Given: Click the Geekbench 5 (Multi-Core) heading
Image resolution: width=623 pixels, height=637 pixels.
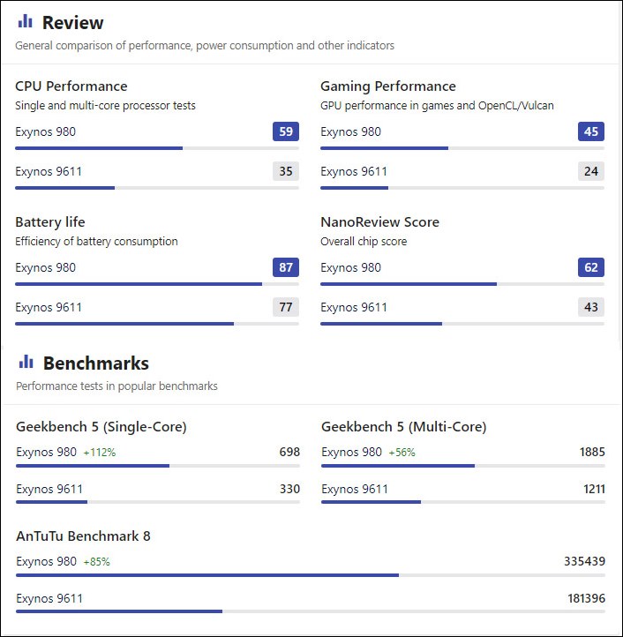Looking at the screenshot, I should tap(403, 427).
